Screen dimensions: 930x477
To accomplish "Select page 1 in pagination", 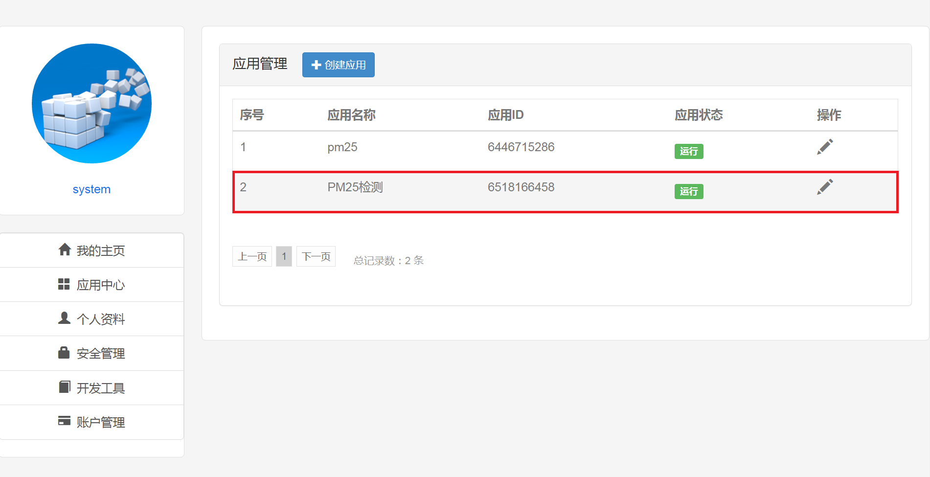I will pyautogui.click(x=284, y=256).
